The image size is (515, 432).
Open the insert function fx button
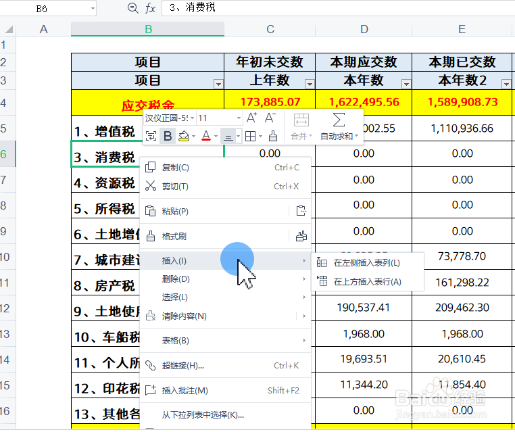[x=150, y=8]
